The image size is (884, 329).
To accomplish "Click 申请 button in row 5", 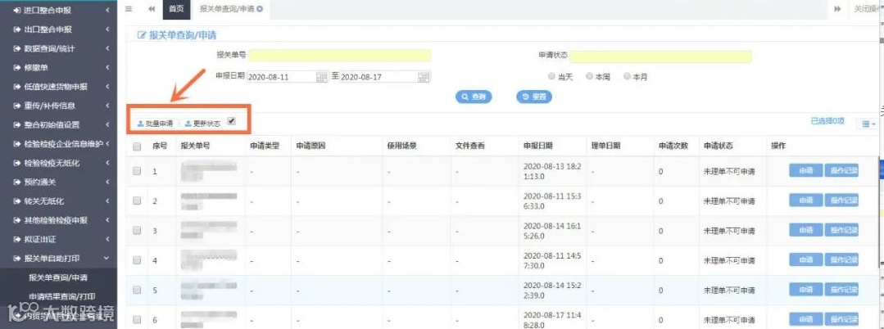I will coord(805,291).
